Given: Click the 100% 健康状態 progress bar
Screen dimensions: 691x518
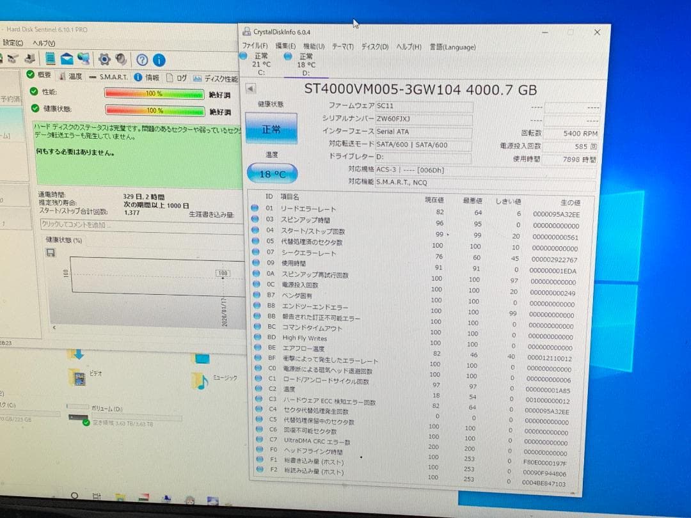Looking at the screenshot, I should point(155,110).
